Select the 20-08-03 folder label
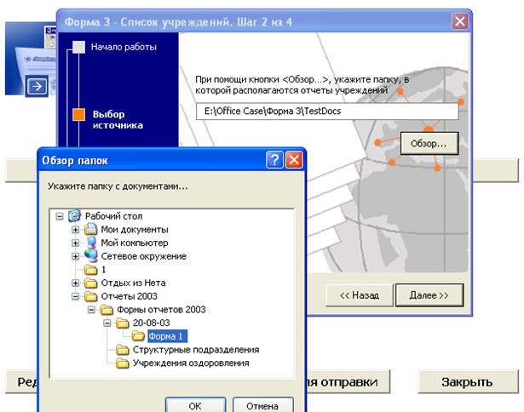 [x=152, y=323]
